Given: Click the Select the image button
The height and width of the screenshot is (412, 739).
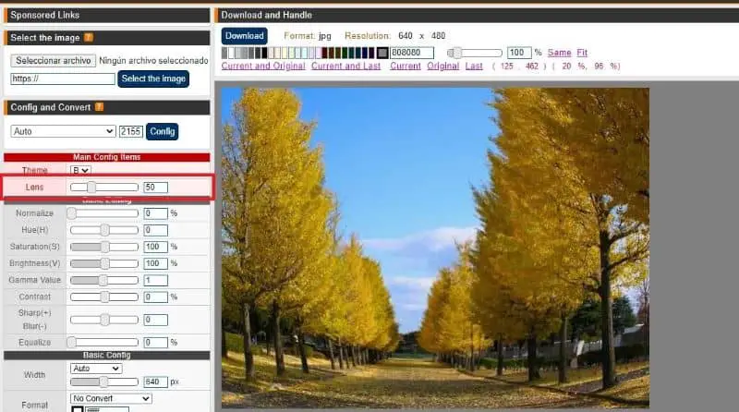Looking at the screenshot, I should [153, 79].
